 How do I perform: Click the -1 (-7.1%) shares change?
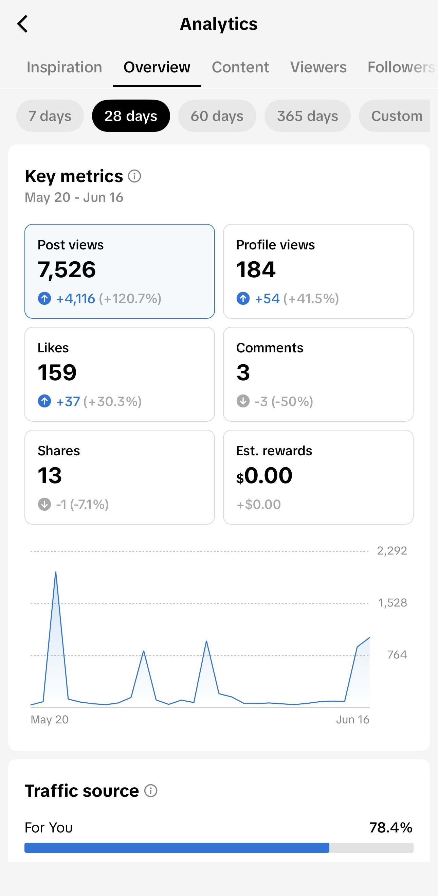[83, 504]
